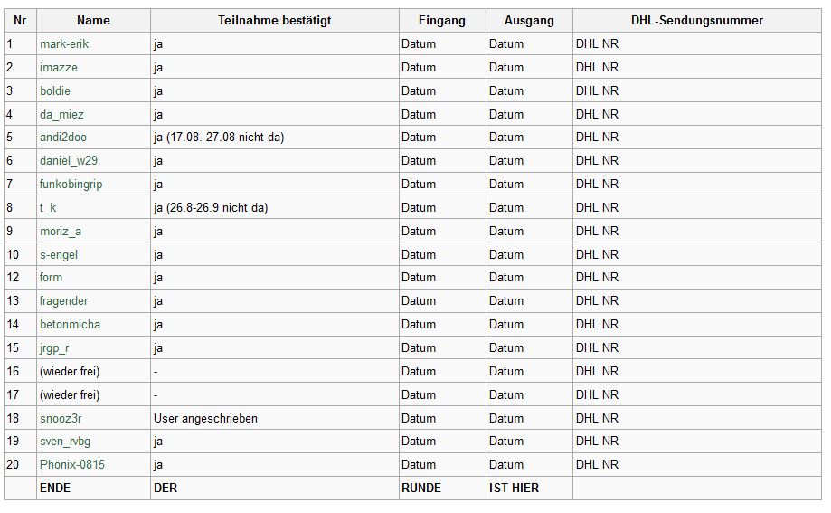
Task: Click the Phönix-0815 link
Action: coord(72,465)
